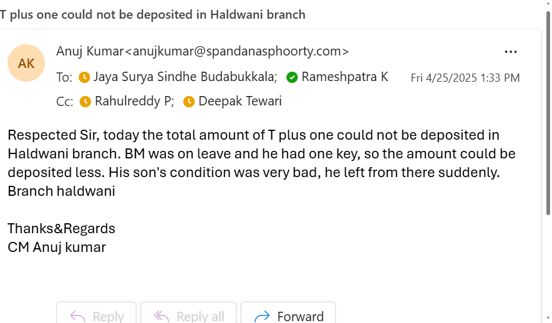
Task: Click the presence icon beside Deepak Tewari
Action: click(189, 101)
